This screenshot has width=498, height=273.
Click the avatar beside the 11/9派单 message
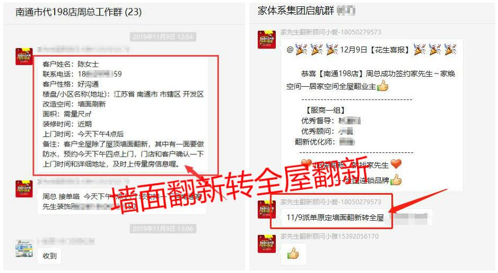click(267, 210)
